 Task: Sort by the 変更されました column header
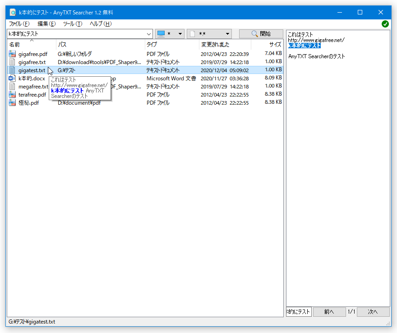pyautogui.click(x=225, y=45)
